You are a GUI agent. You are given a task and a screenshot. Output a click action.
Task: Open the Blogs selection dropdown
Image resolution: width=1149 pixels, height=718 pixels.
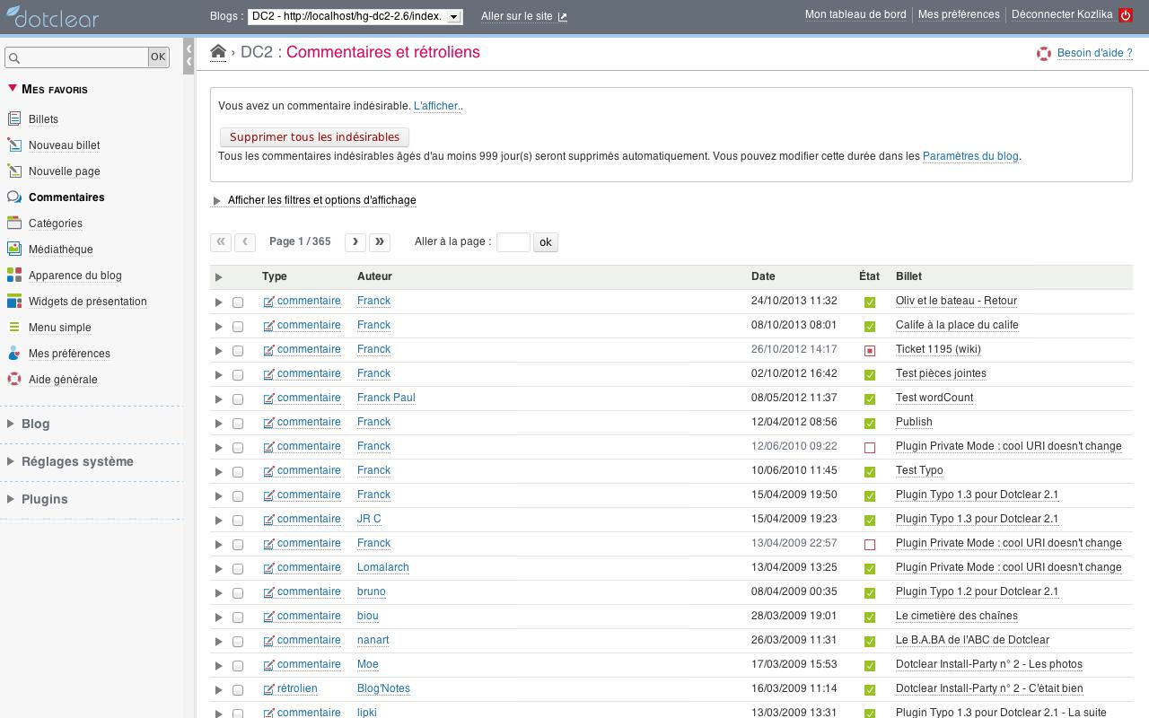pos(355,16)
